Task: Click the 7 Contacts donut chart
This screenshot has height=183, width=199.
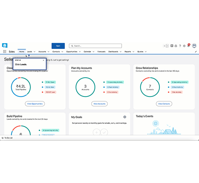Action: [x=150, y=87]
